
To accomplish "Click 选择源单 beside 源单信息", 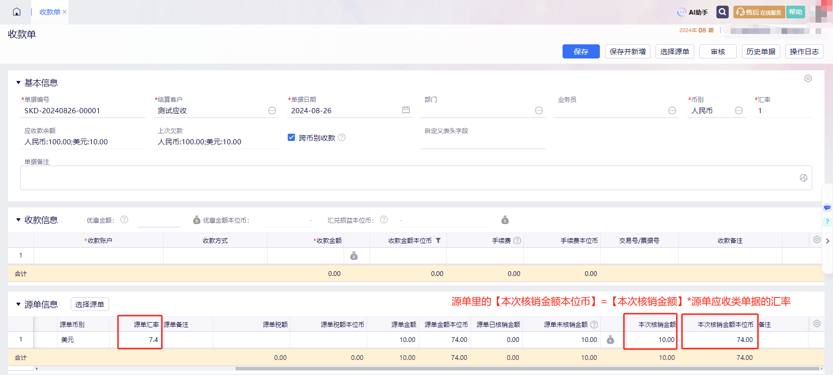I will (x=90, y=304).
